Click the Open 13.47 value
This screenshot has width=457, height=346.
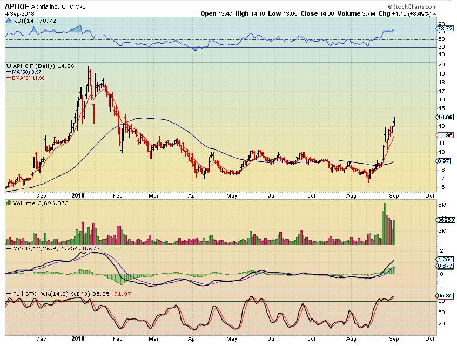pos(216,13)
